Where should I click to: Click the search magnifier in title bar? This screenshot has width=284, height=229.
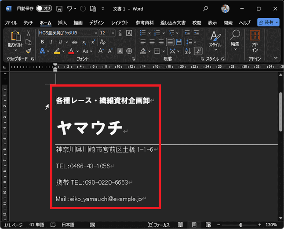pyautogui.click(x=206, y=8)
